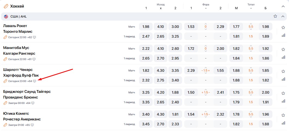The height and width of the screenshot is (131, 289).
Task: Decrease match handicap for Шарлотт Чекерс game
Action: [206, 74]
